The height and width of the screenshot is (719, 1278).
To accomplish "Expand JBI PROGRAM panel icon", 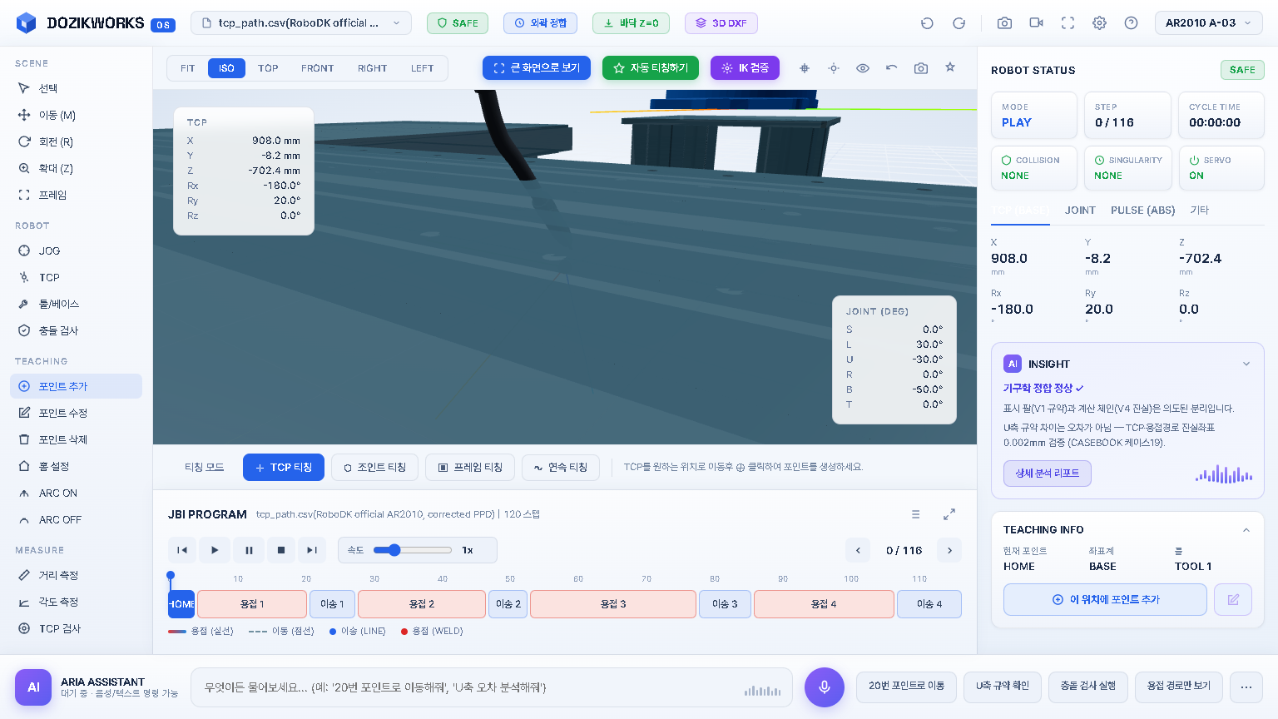I will pyautogui.click(x=949, y=514).
